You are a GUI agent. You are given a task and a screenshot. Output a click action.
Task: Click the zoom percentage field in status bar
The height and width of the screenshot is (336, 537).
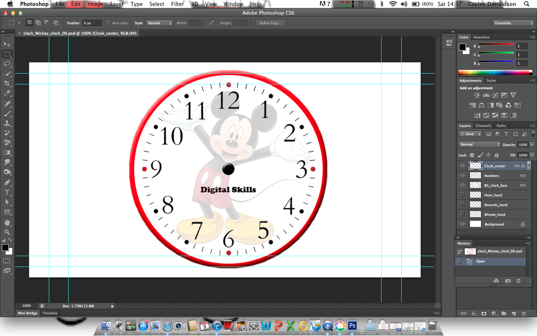click(26, 306)
